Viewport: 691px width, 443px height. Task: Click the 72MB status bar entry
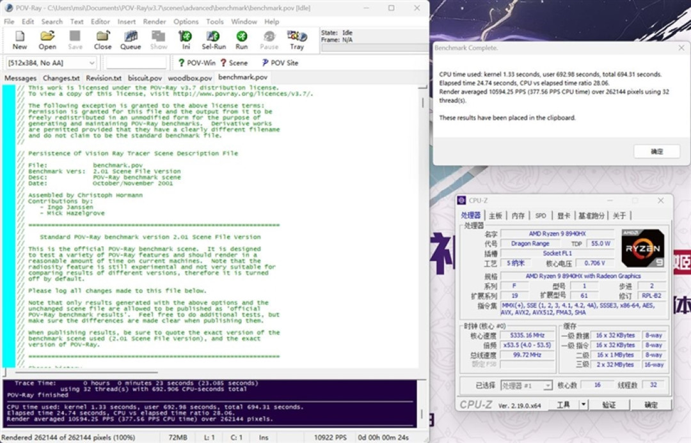pos(178,437)
